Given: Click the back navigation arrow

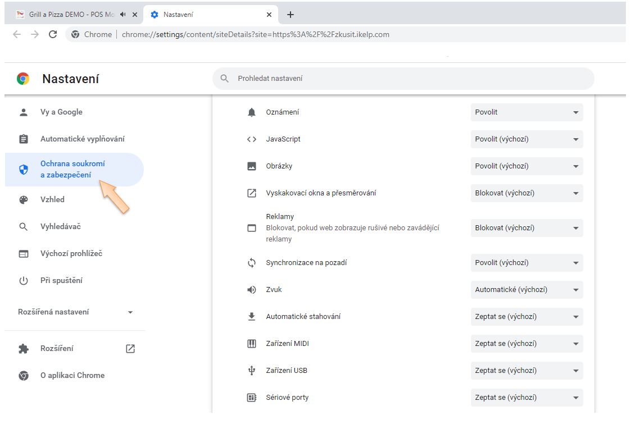Looking at the screenshot, I should [x=17, y=34].
